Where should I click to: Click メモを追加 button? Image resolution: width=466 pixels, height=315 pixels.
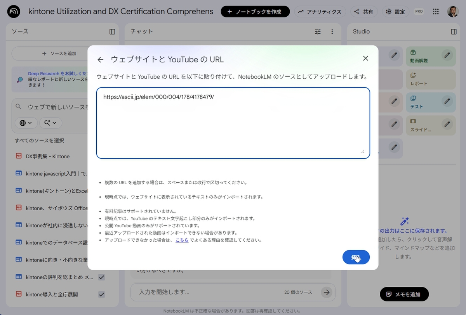tap(404, 294)
